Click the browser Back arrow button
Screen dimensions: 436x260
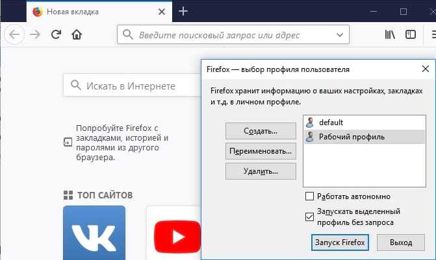pyautogui.click(x=14, y=34)
